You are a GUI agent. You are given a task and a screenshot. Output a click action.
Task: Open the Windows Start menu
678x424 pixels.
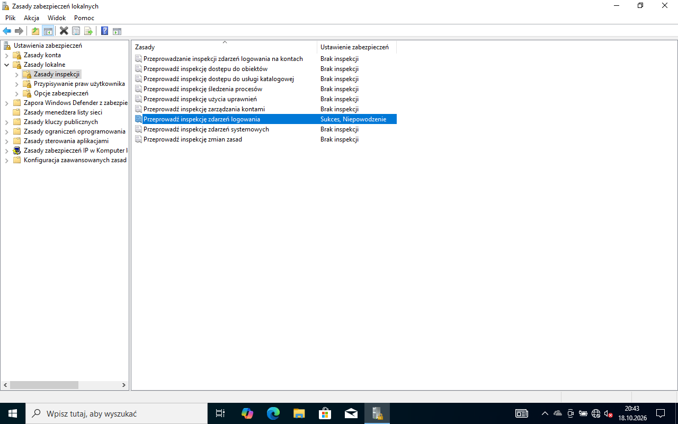tap(13, 413)
